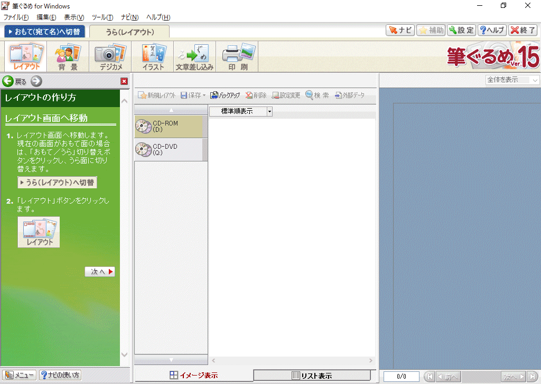The image size is (541, 384).
Task: Click the green 戻る back arrow
Action: tap(8, 81)
